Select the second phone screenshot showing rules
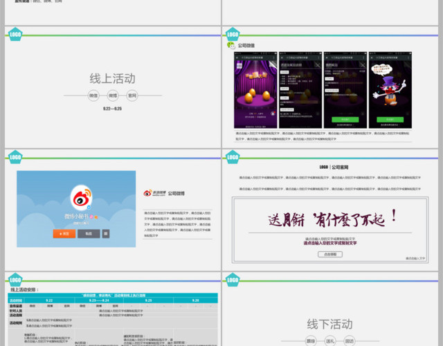443x346 pixels. (300, 90)
